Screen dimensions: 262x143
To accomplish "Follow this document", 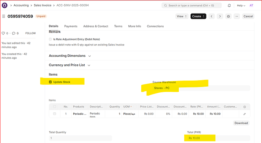I will click(30, 33).
